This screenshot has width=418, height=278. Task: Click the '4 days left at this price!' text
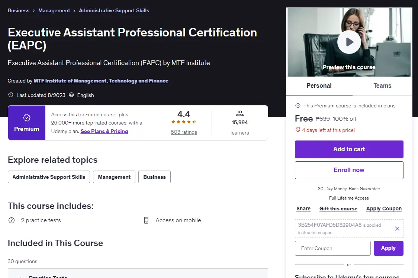tap(328, 130)
